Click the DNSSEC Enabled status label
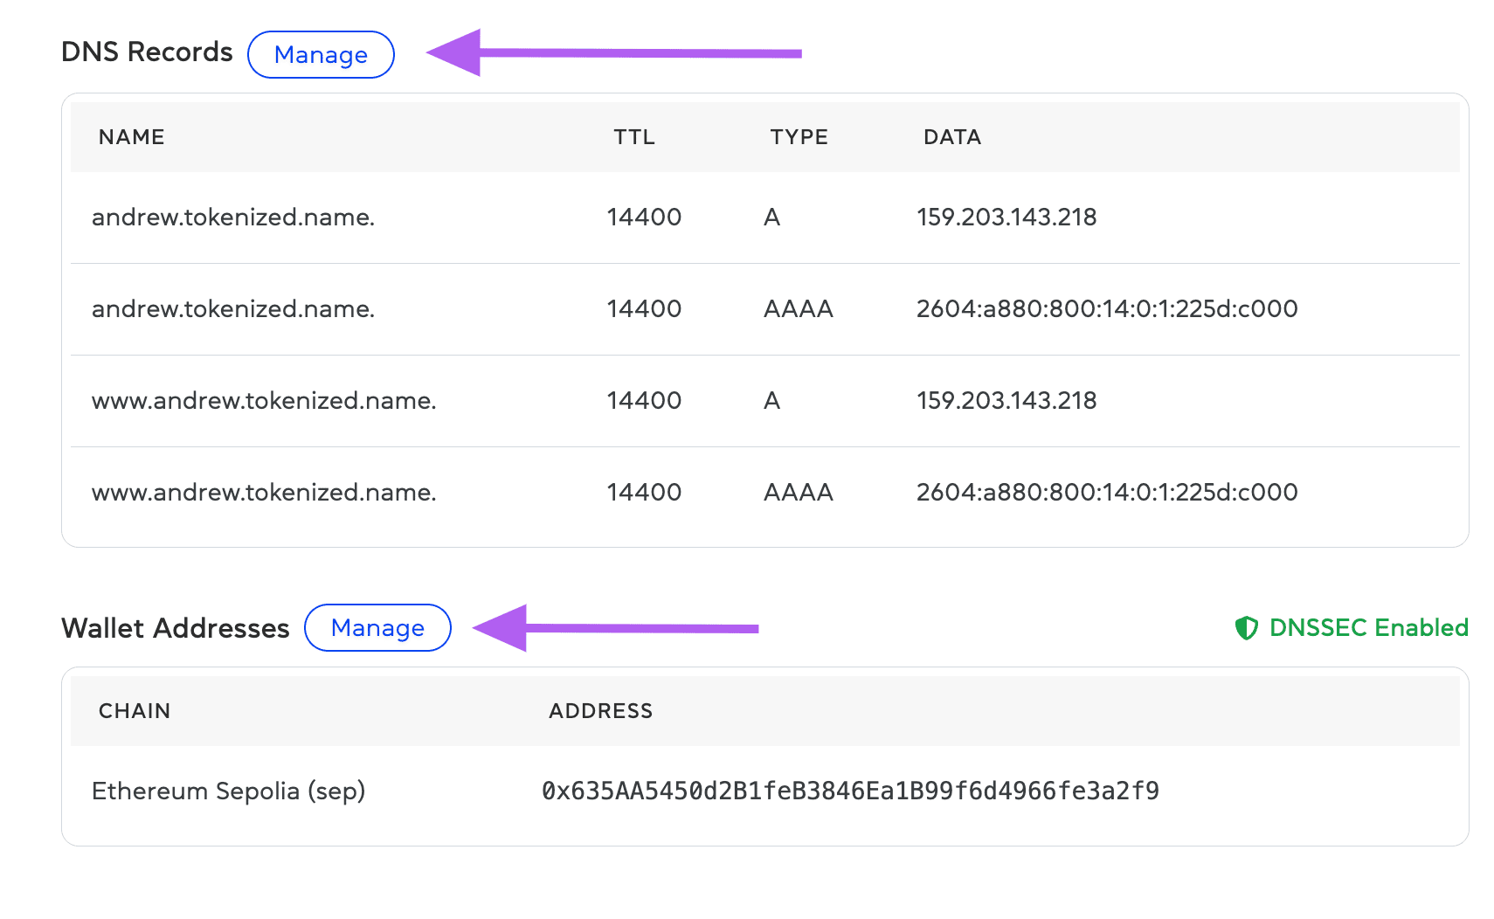Screen dimensions: 1494x919 (1367, 628)
